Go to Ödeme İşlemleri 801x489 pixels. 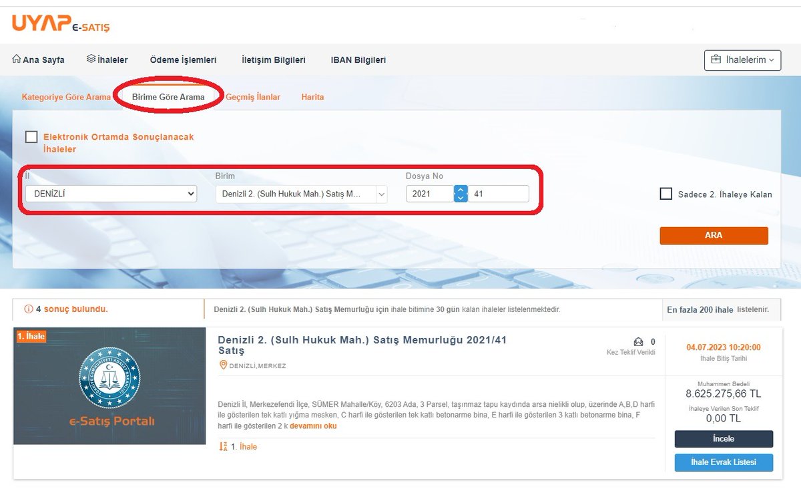click(183, 60)
